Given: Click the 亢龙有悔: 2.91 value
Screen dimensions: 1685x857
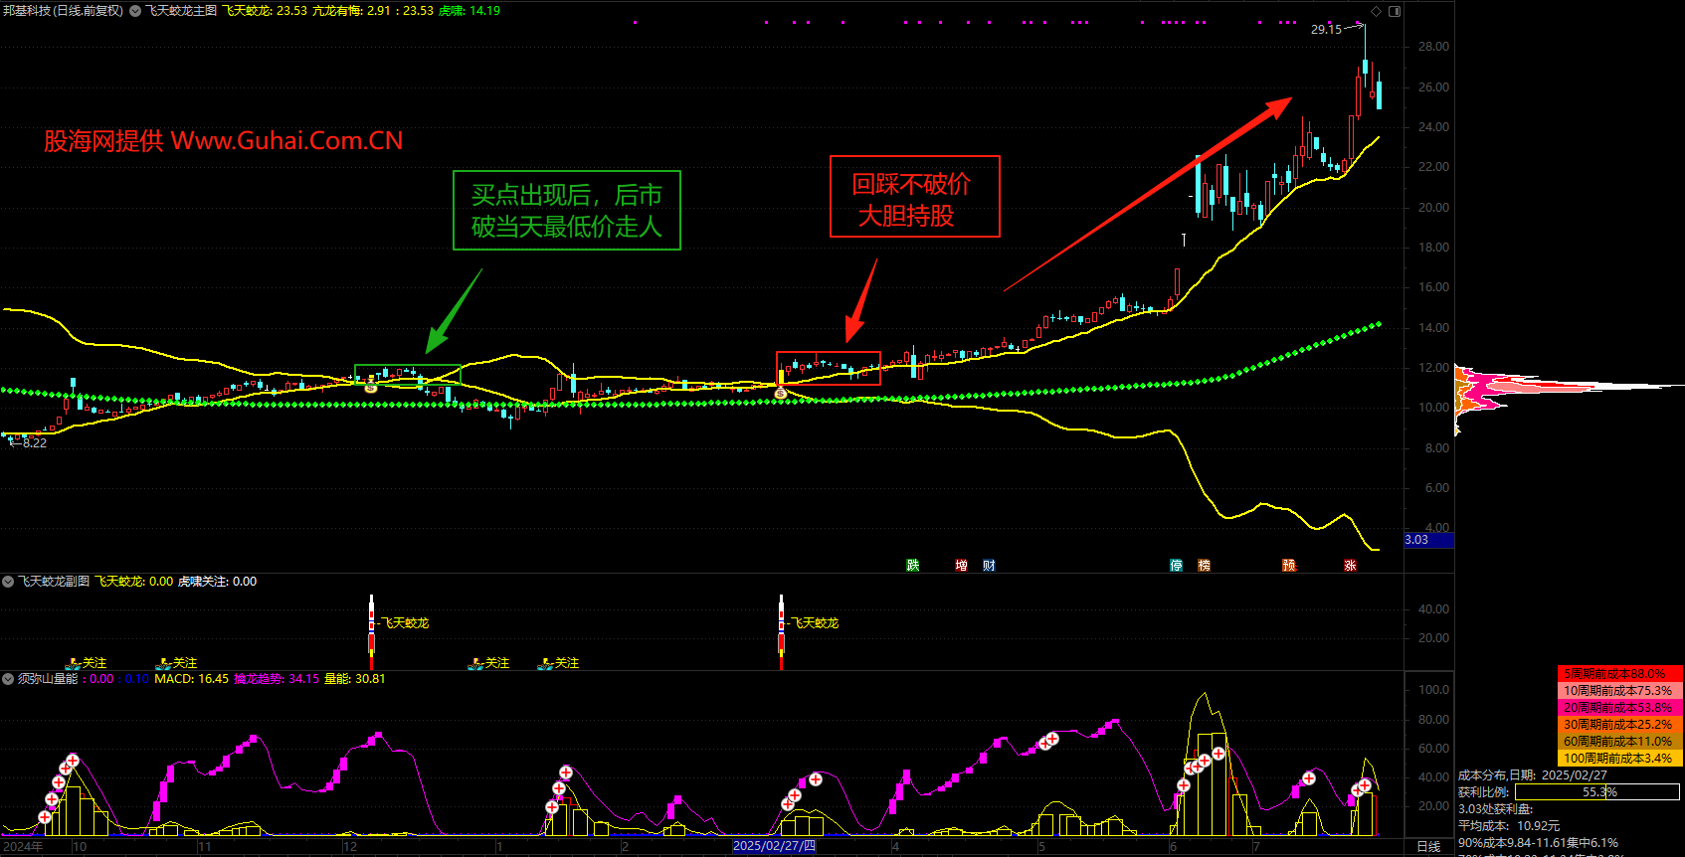Looking at the screenshot, I should click(352, 11).
